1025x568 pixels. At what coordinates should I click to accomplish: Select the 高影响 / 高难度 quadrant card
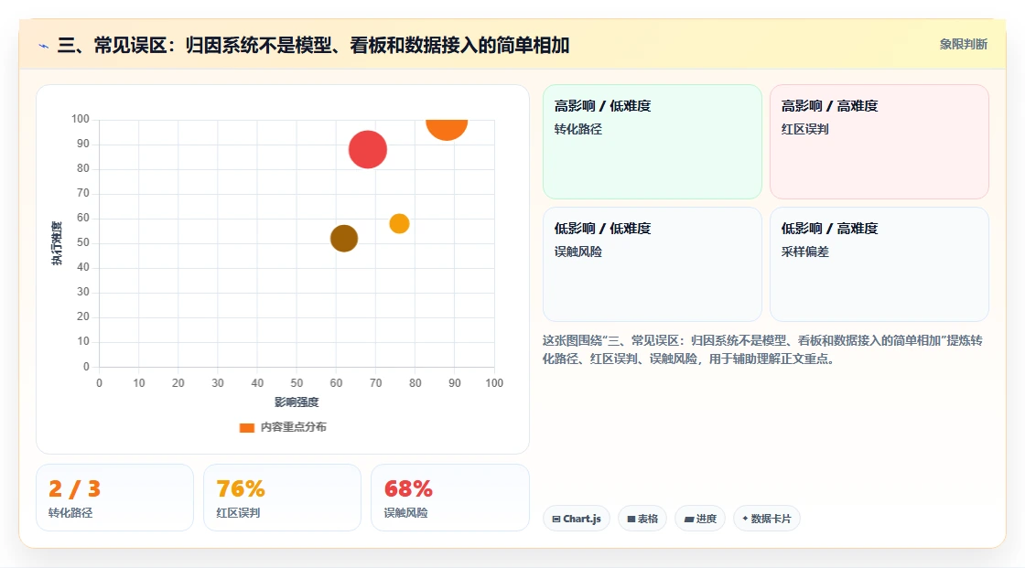pyautogui.click(x=879, y=142)
